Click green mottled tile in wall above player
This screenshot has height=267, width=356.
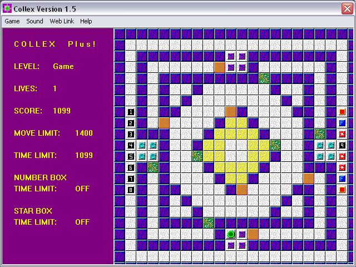pos(209,223)
